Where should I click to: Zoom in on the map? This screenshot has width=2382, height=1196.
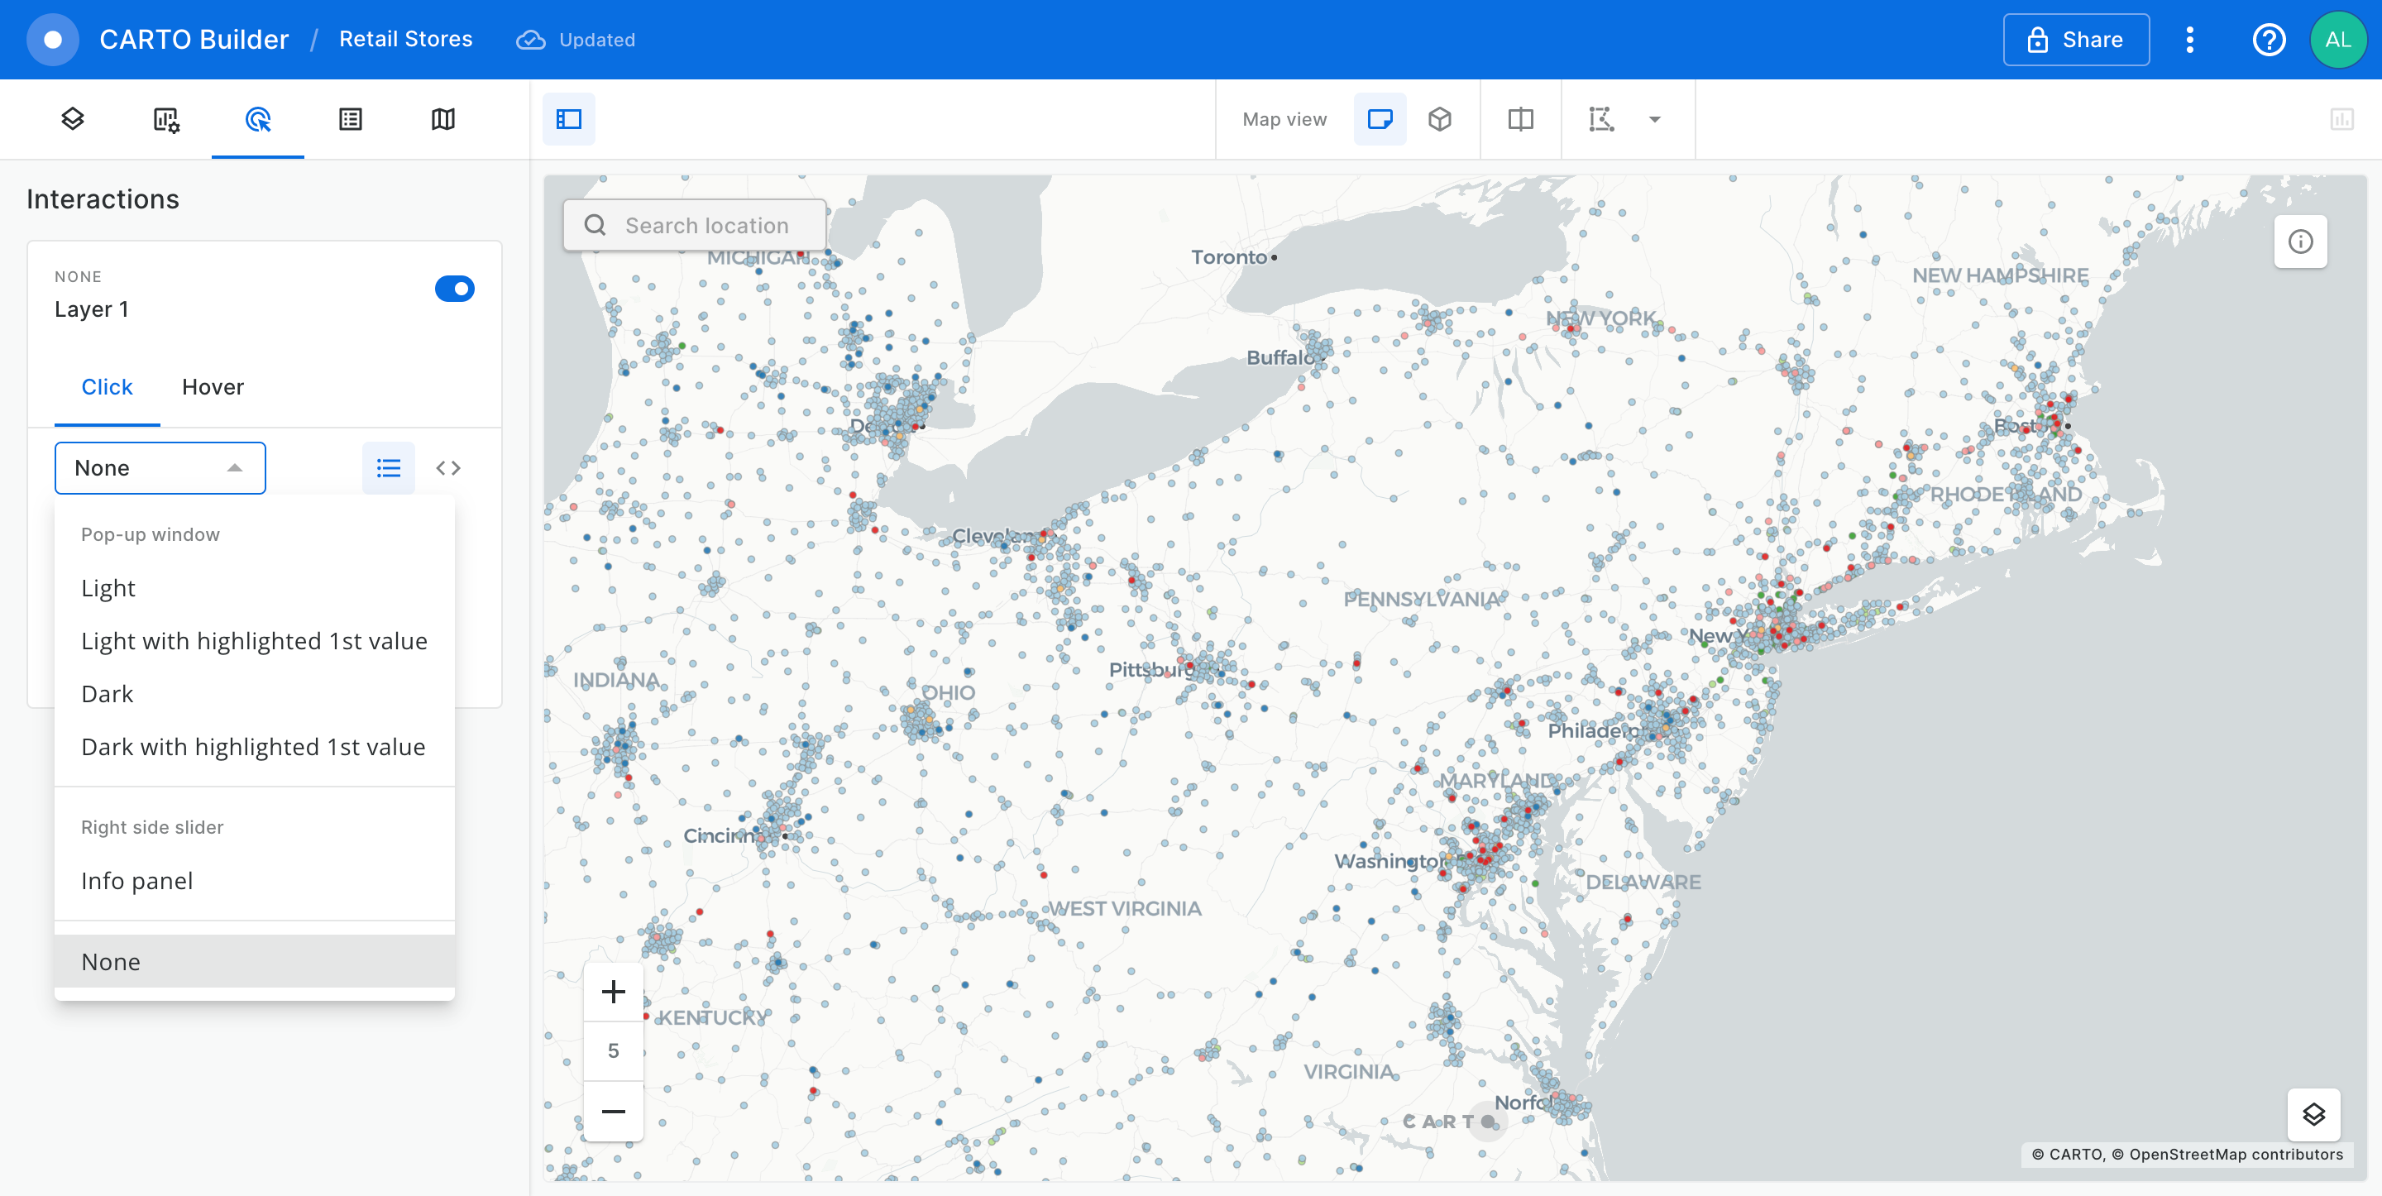pos(613,992)
